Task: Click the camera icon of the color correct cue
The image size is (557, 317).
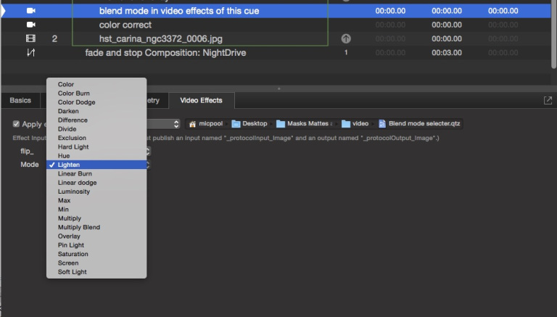Action: pos(30,25)
